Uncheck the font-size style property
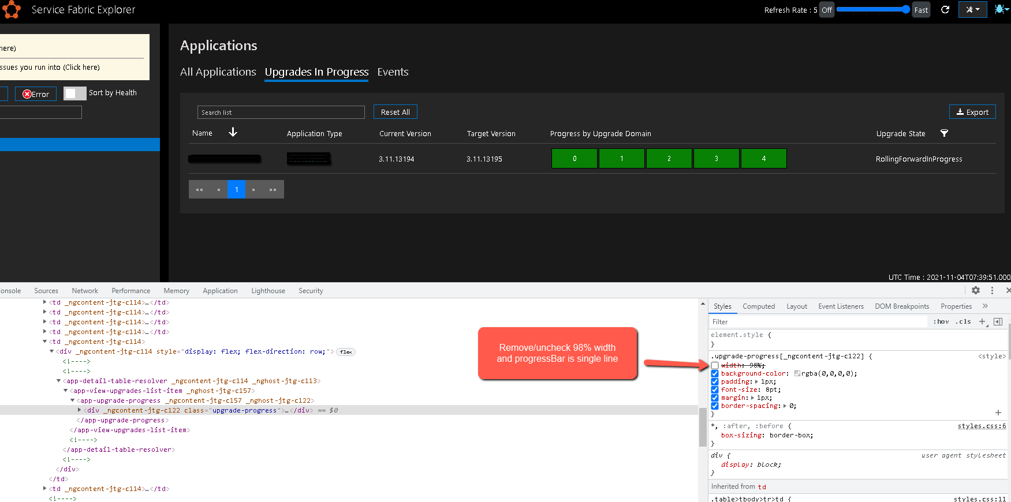Image resolution: width=1011 pixels, height=502 pixels. click(x=715, y=389)
